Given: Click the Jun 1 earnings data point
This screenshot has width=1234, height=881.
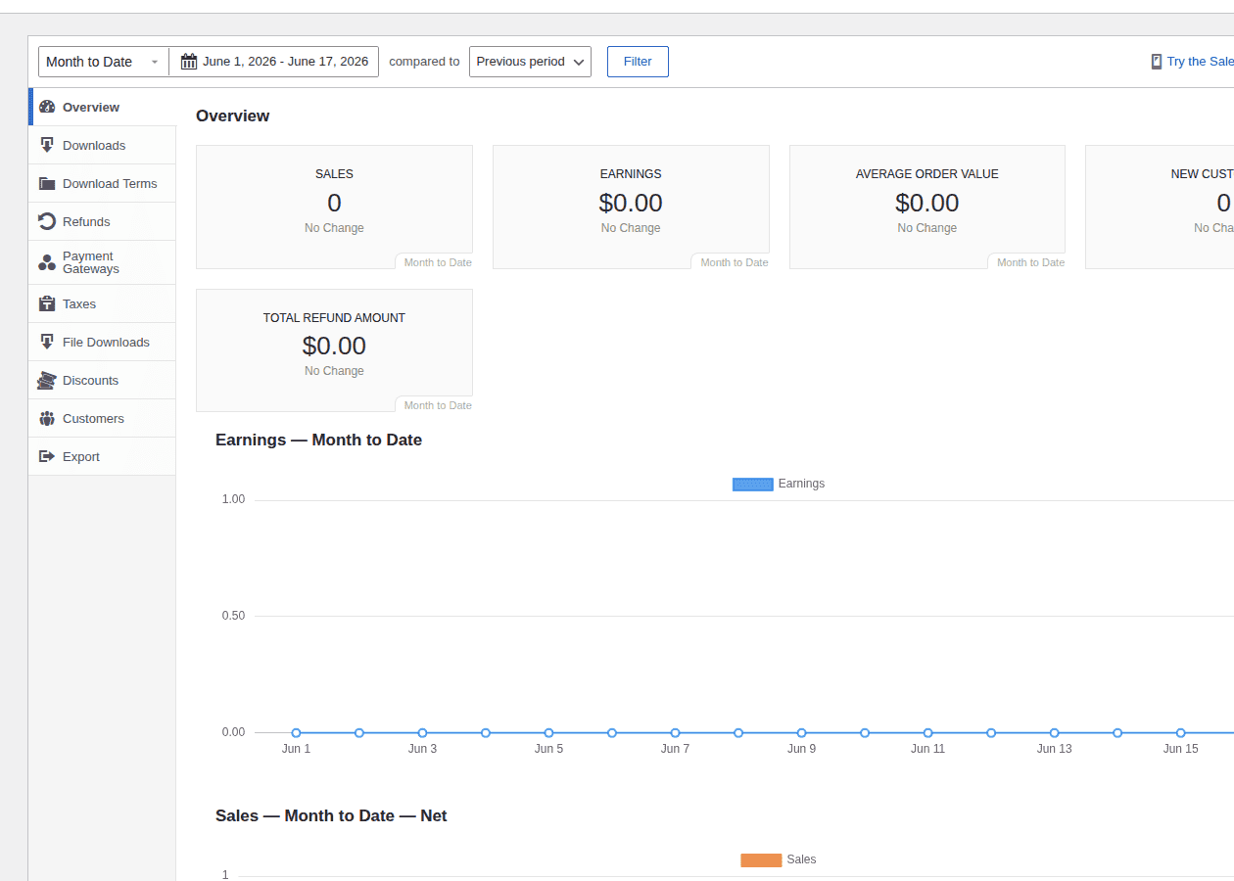Looking at the screenshot, I should [x=296, y=732].
